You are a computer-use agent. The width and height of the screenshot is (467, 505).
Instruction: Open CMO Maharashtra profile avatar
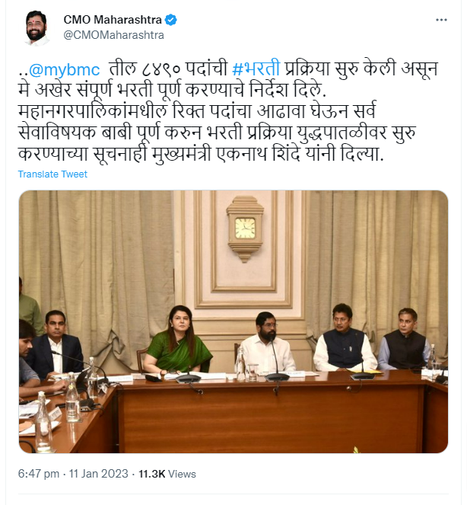[x=36, y=28]
